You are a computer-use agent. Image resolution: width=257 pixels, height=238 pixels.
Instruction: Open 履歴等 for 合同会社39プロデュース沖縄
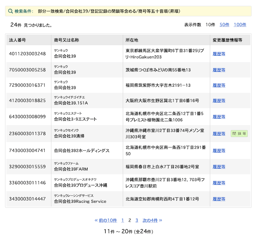(x=219, y=183)
